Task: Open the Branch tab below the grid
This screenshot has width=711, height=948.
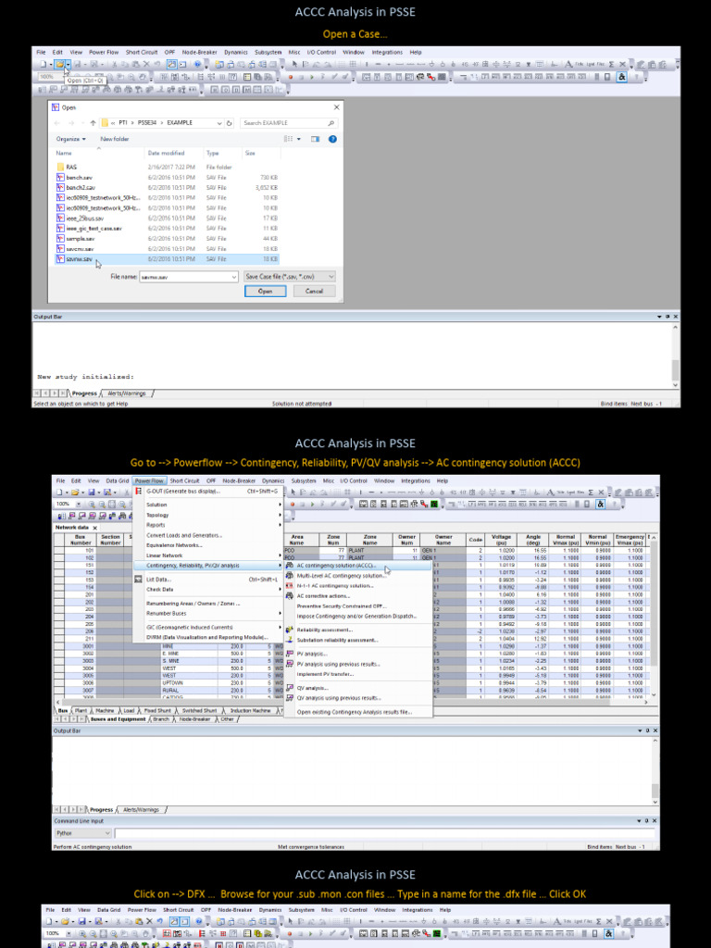Action: tap(161, 718)
